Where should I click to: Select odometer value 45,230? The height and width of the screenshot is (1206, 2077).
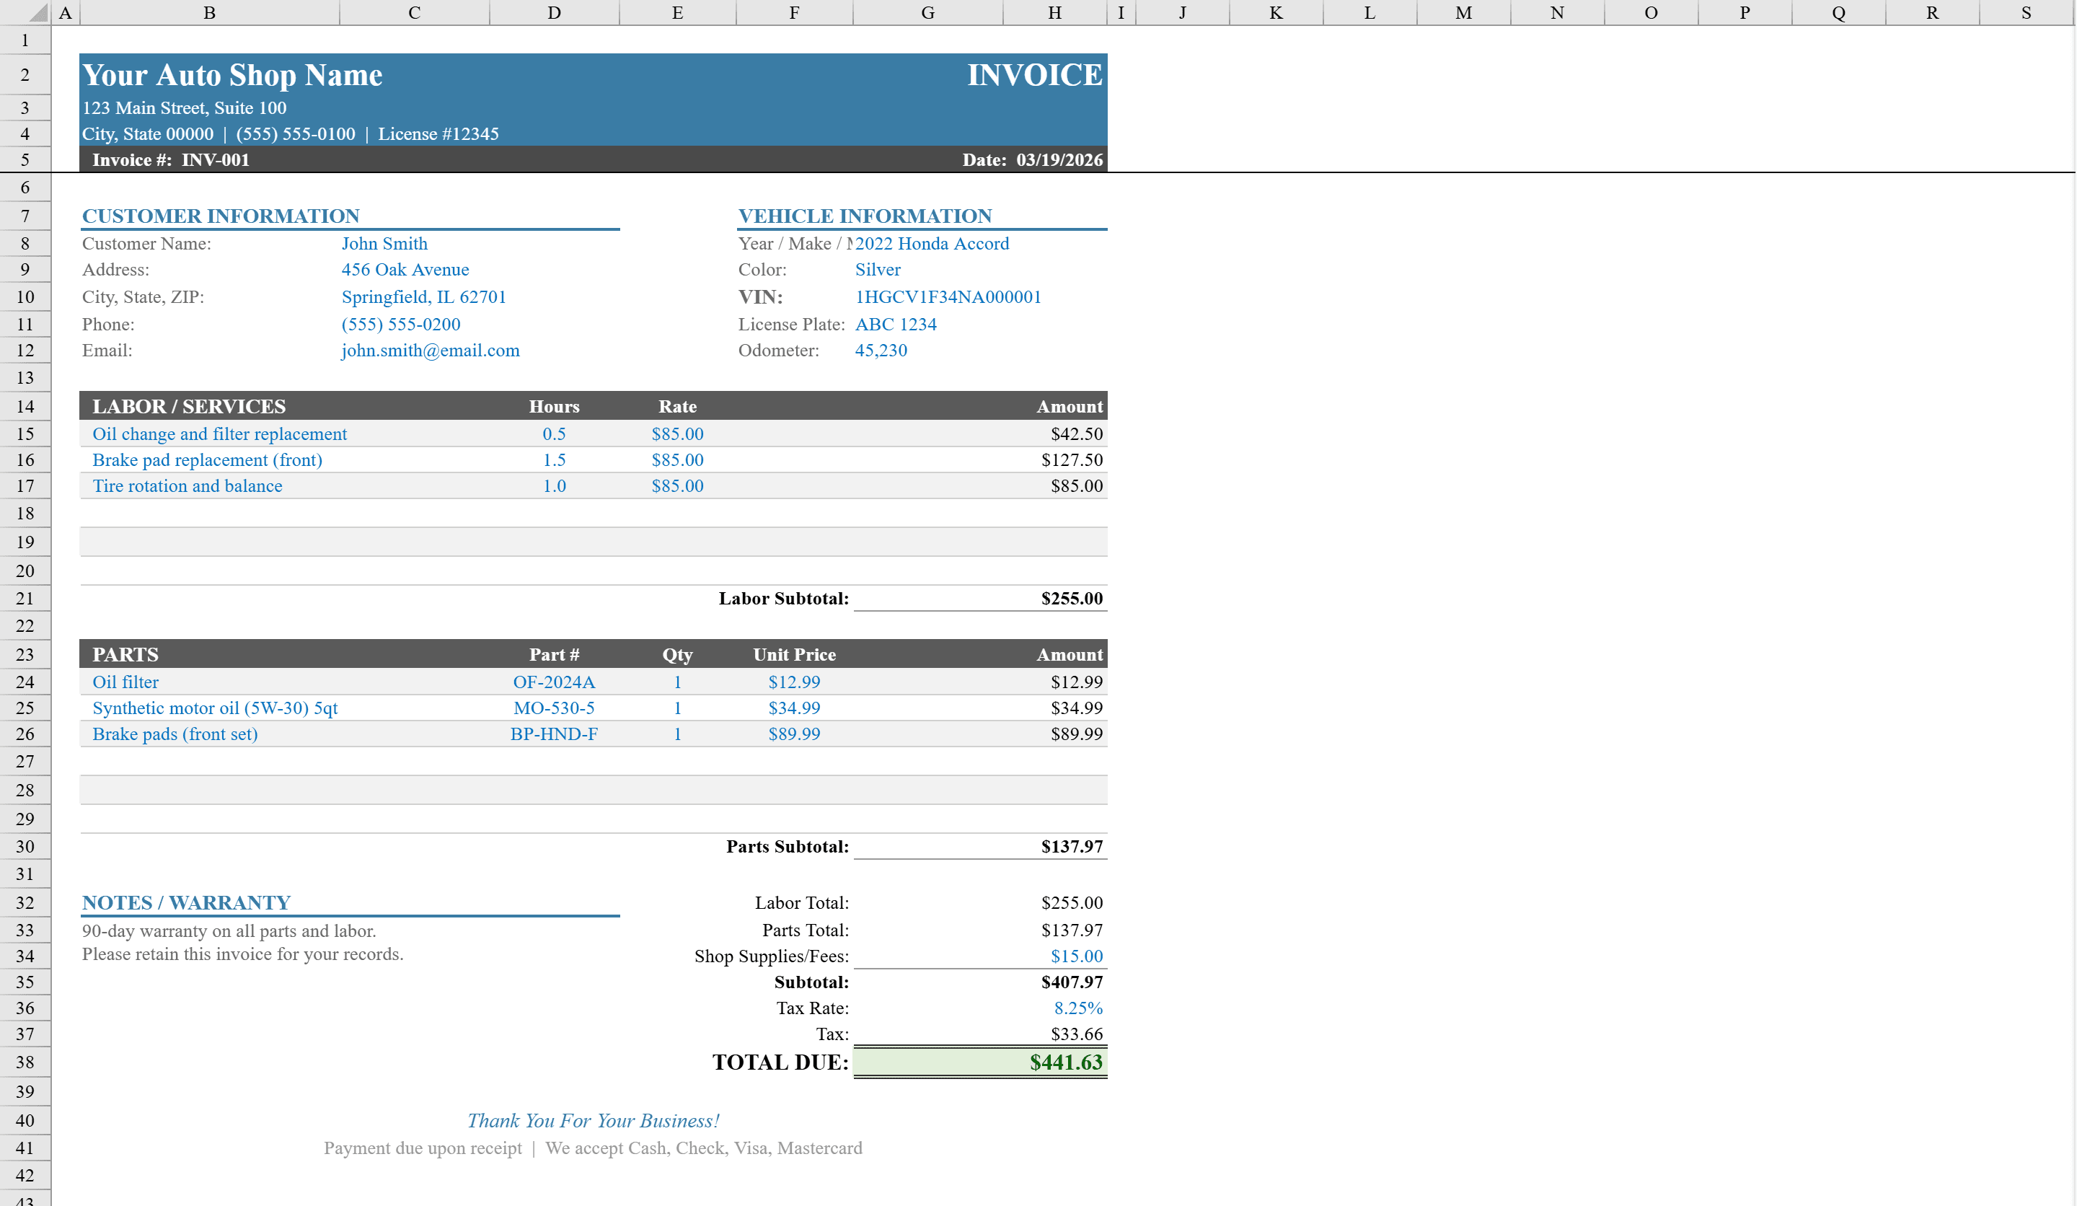pyautogui.click(x=881, y=351)
